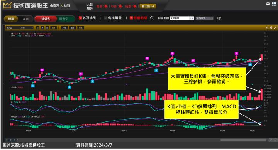
Task: Click the 02/01 date axis label
Action: [x=222, y=131]
